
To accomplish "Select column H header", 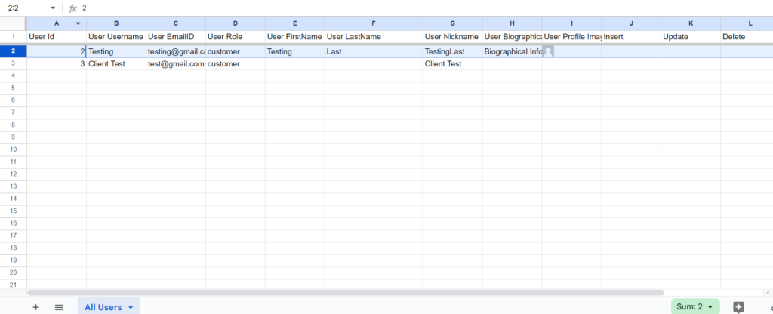I will 512,23.
